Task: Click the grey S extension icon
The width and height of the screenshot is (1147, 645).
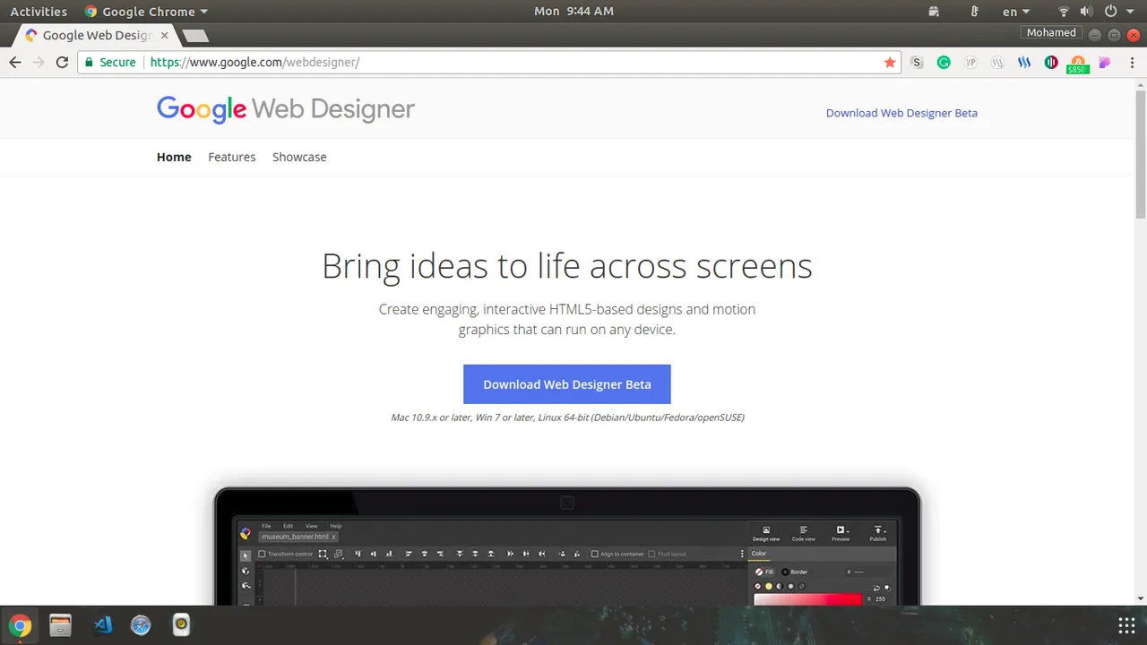Action: click(917, 63)
